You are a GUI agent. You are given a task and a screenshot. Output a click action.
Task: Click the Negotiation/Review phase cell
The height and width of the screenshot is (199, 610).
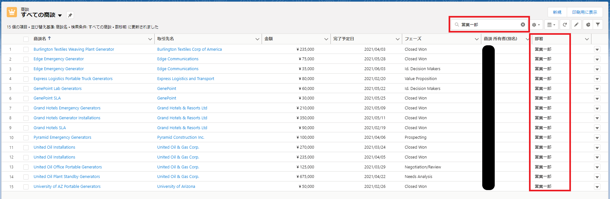423,167
